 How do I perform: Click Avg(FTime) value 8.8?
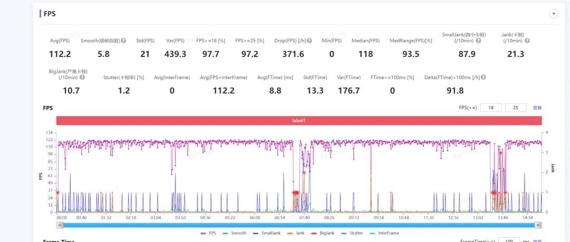[x=275, y=91]
